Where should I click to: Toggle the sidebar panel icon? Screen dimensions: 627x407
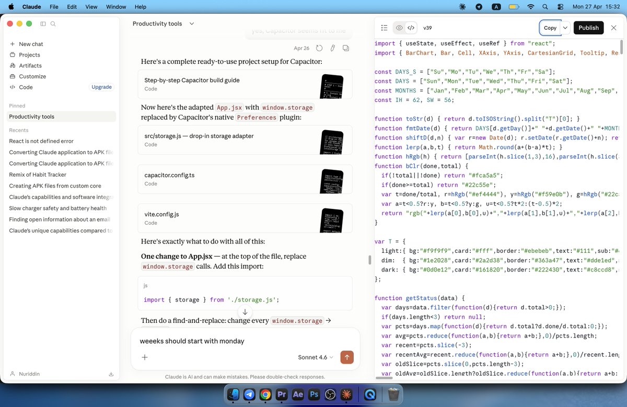click(x=43, y=24)
